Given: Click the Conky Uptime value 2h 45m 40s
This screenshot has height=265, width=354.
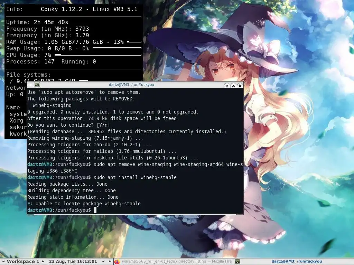Looking at the screenshot, I should tap(51, 22).
